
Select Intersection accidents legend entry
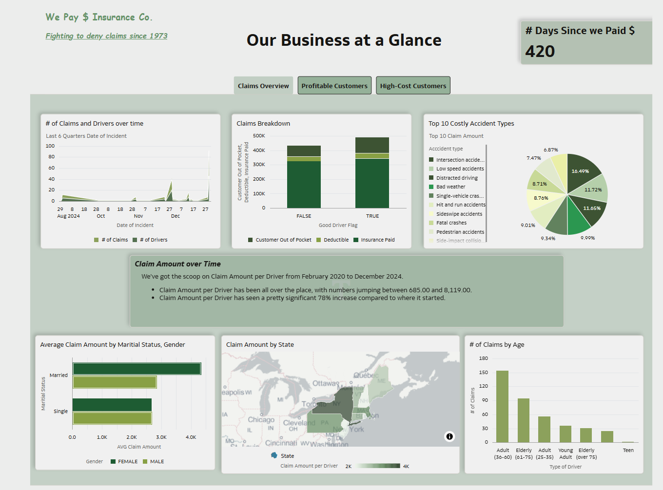pyautogui.click(x=457, y=160)
